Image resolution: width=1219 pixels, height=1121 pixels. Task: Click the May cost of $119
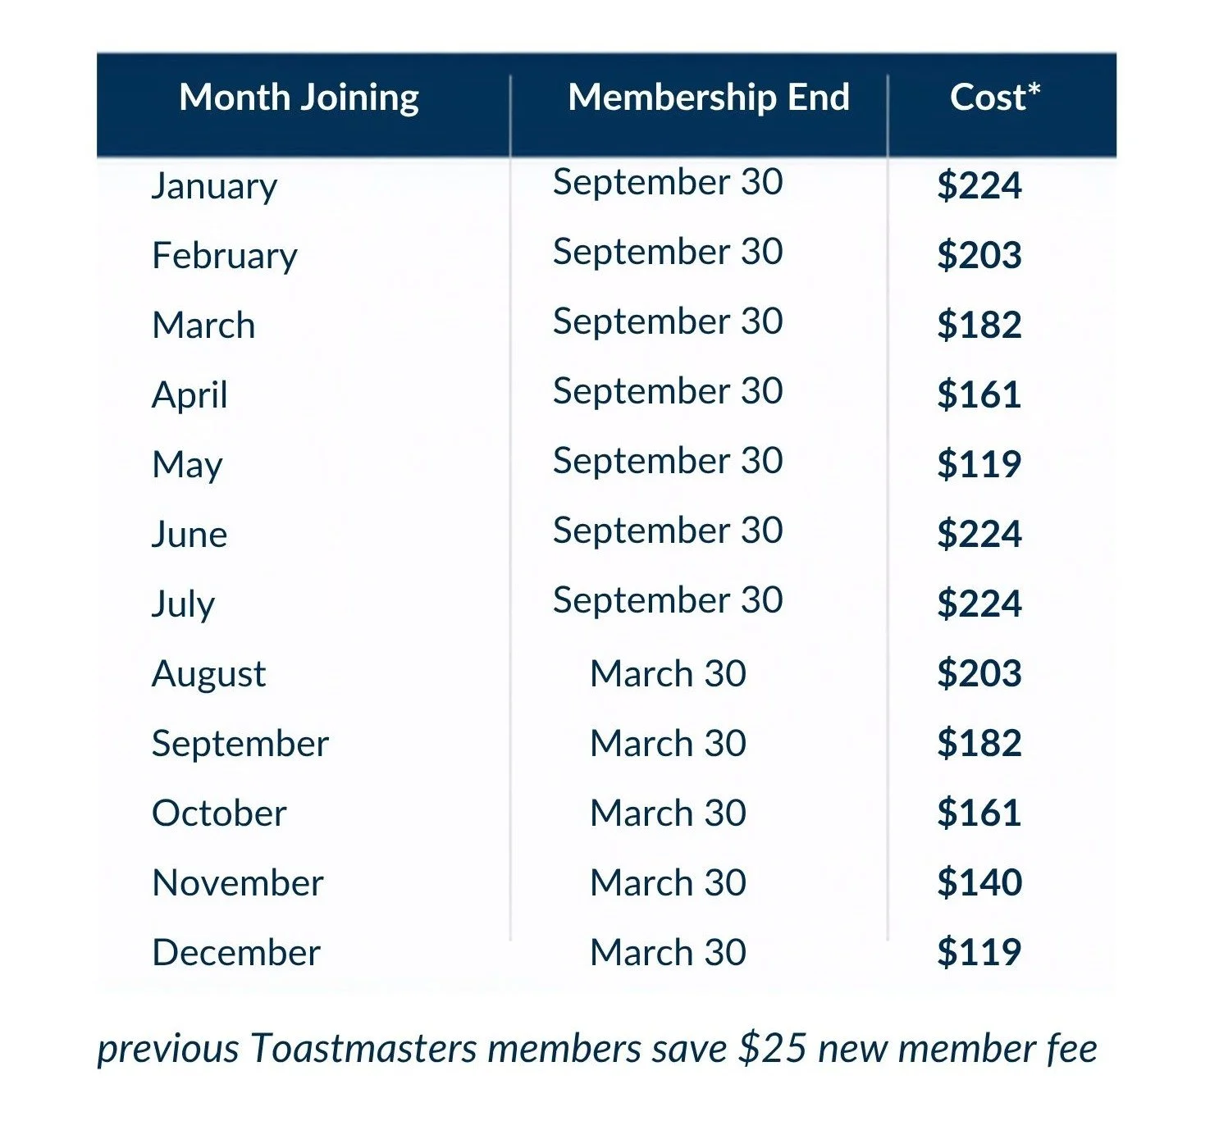pos(979,464)
